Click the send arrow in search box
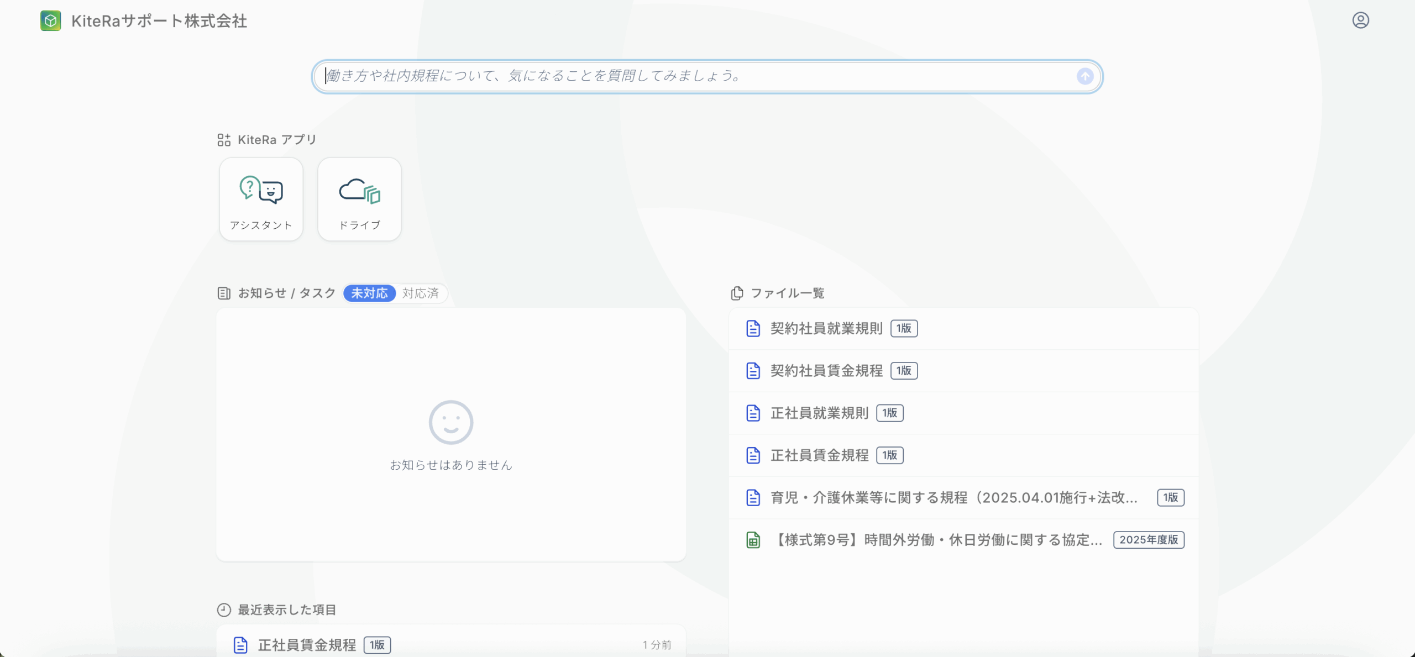The image size is (1415, 657). (x=1084, y=76)
